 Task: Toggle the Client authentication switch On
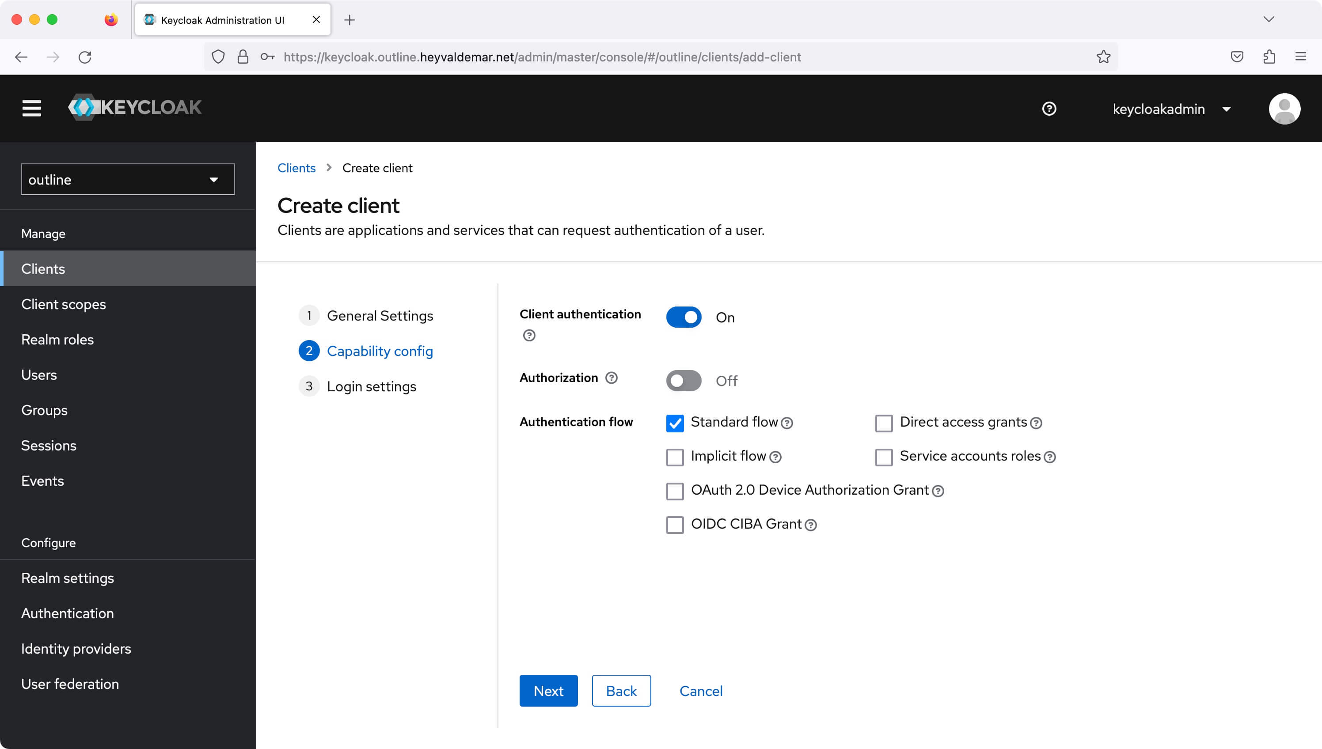684,317
